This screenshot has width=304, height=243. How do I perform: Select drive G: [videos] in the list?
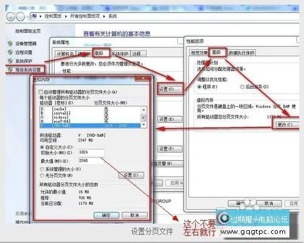click(x=90, y=117)
